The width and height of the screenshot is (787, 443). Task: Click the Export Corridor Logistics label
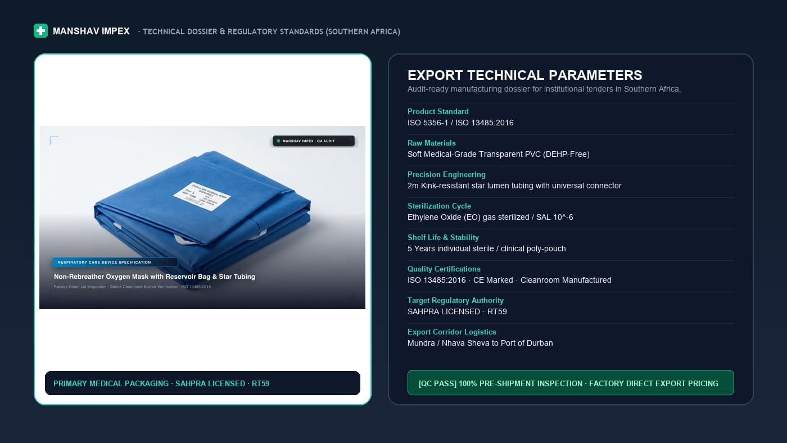click(x=452, y=332)
